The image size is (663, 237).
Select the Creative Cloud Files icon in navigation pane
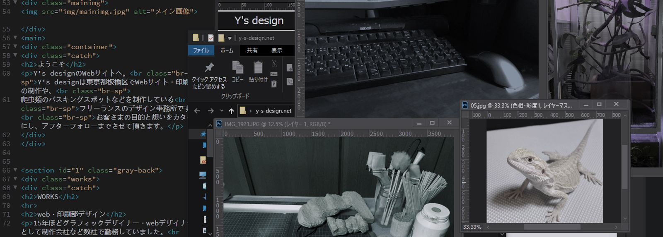coord(203,160)
